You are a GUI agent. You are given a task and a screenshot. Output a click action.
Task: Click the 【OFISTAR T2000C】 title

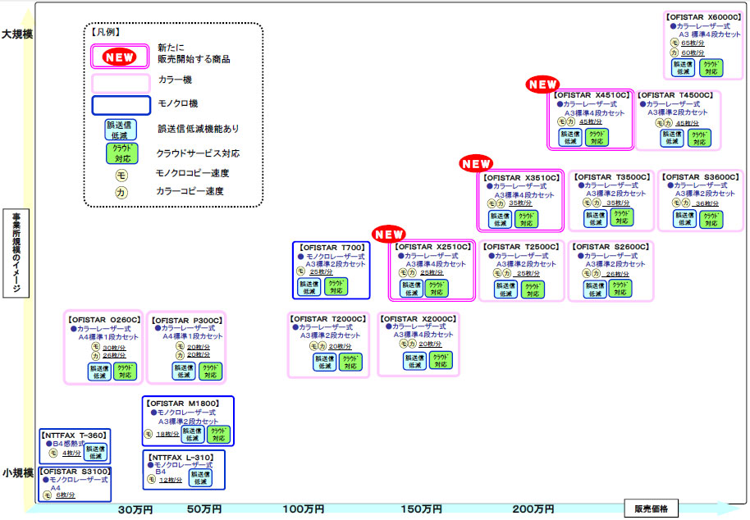click(x=328, y=319)
